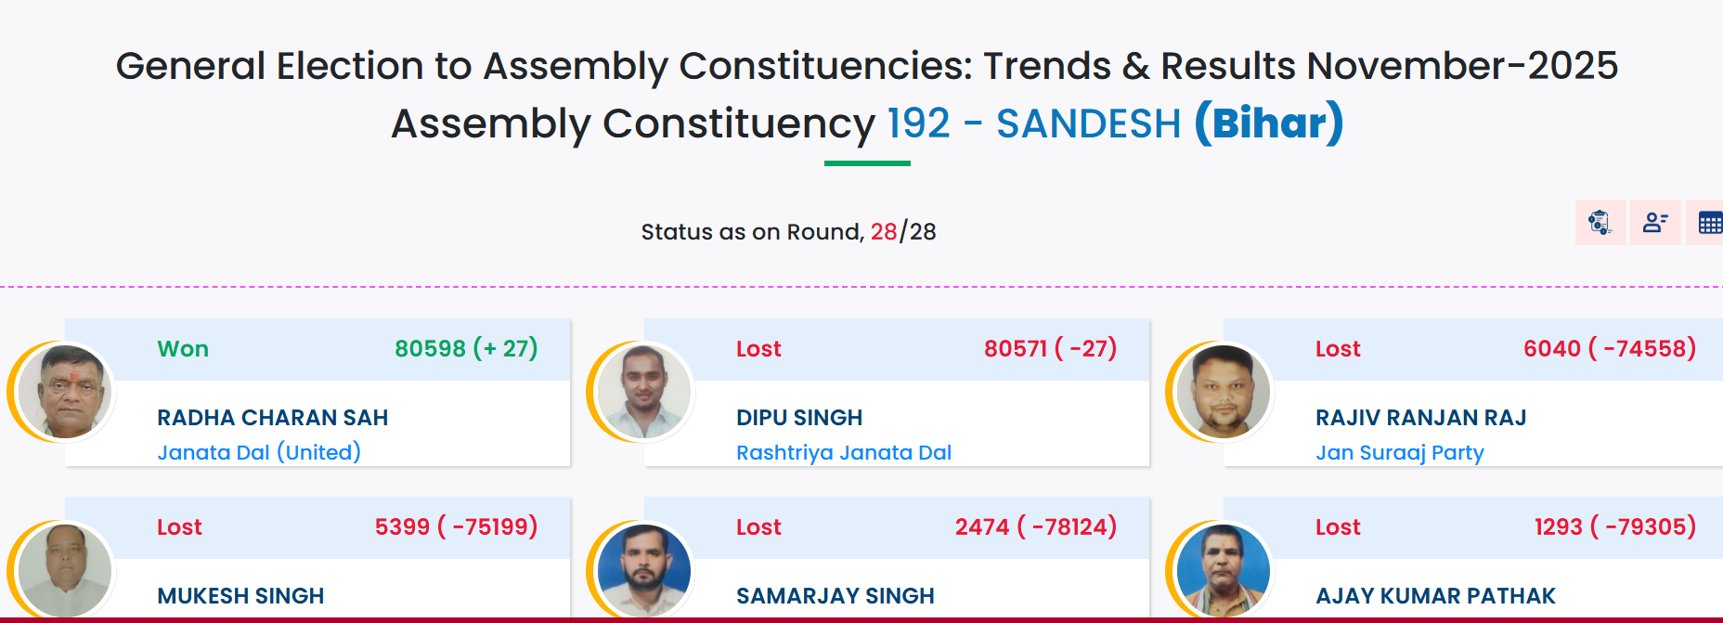Click the 80598 (+ 27) vote count
Viewport: 1723px width, 623px height.
point(466,349)
